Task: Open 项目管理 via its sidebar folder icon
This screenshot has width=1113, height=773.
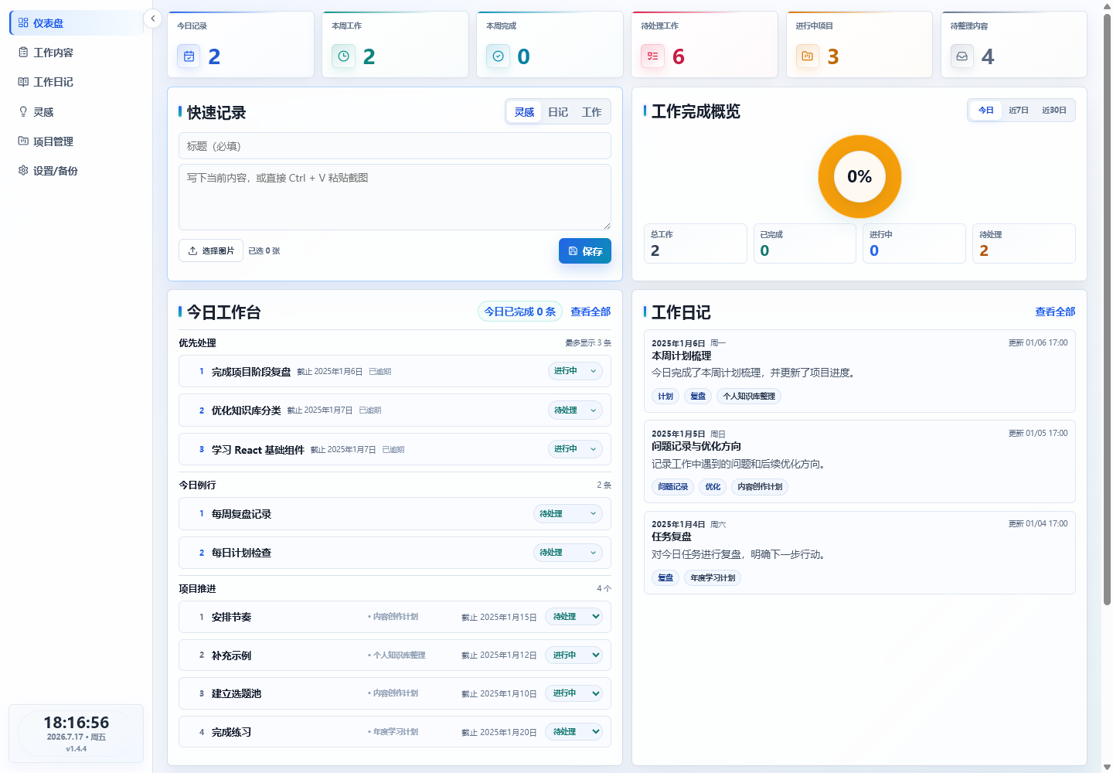Action: point(23,141)
